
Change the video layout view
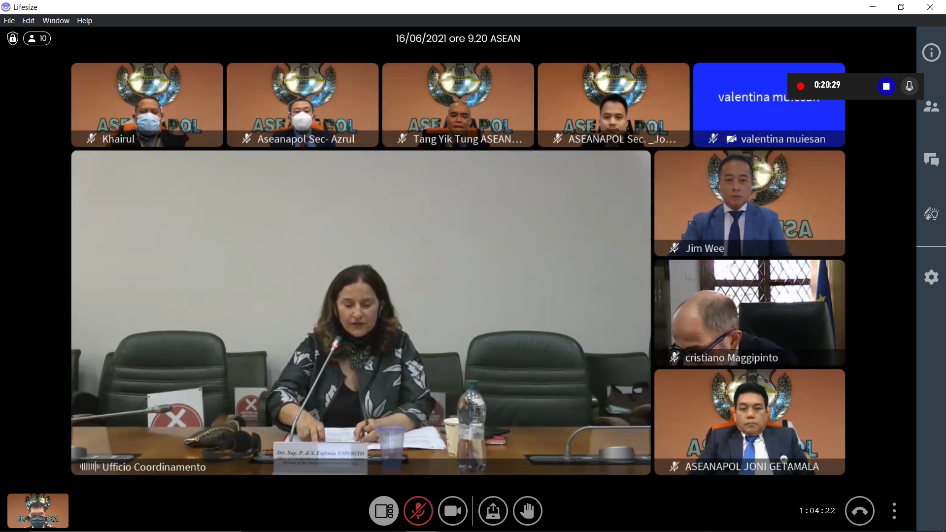click(x=383, y=511)
